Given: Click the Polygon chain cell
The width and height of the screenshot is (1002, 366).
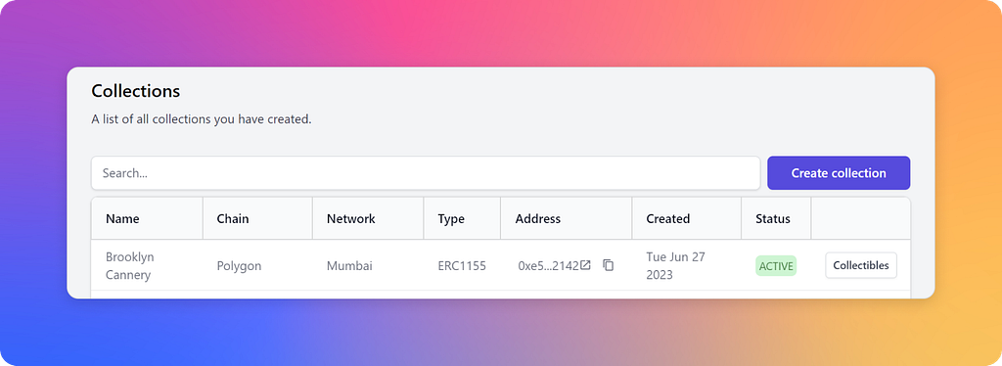Looking at the screenshot, I should [239, 266].
